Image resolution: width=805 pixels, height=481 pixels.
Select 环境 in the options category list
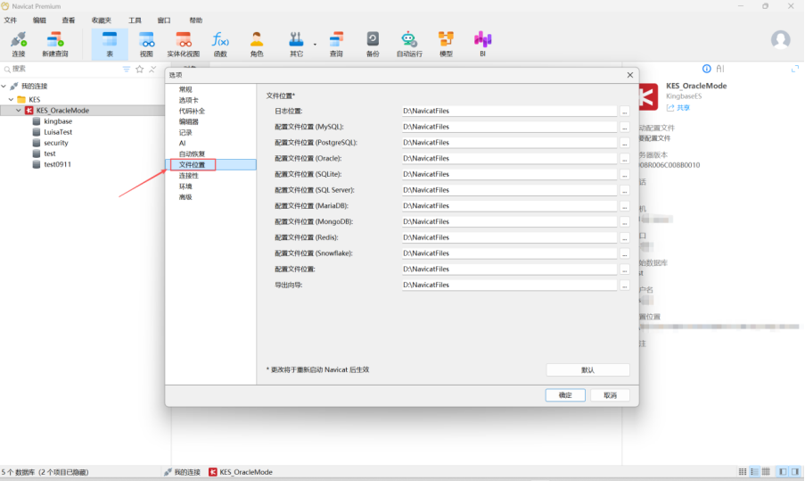tap(185, 186)
